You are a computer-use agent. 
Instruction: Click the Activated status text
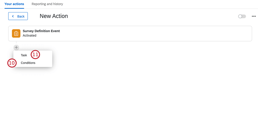click(29, 35)
